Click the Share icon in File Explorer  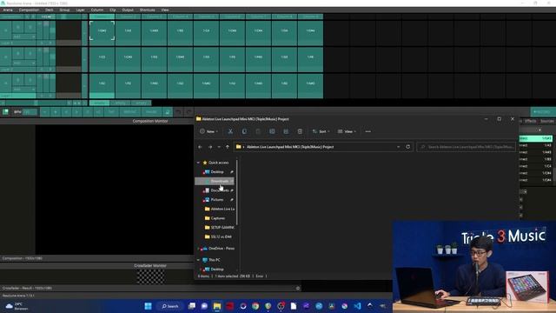[x=286, y=131]
